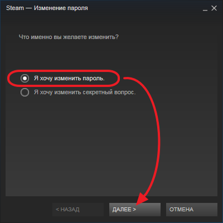
Task: Go back with the < НАЗАД button
Action: (78, 210)
